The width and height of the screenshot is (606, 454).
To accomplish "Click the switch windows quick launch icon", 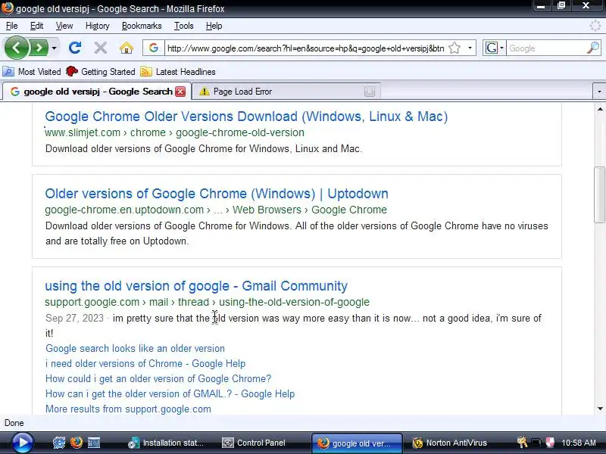I will point(94,443).
